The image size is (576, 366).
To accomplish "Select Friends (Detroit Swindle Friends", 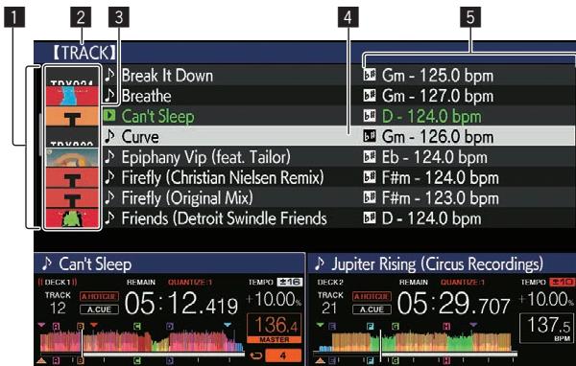I will (x=338, y=218).
